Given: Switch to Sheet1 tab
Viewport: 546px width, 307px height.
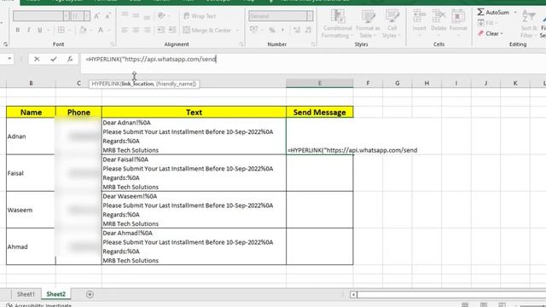Looking at the screenshot, I should [26, 294].
